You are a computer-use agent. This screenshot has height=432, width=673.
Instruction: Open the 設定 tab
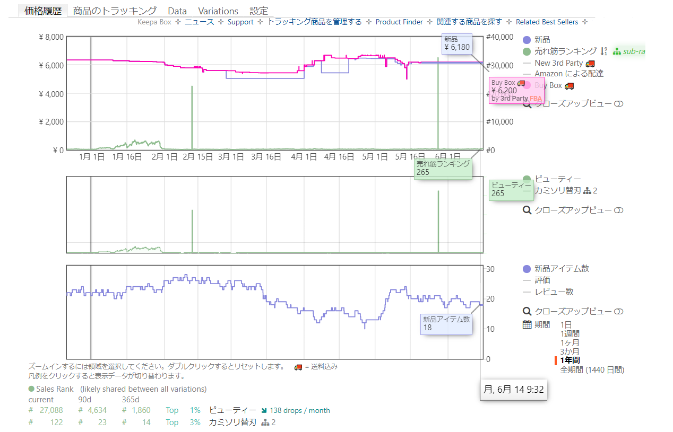coord(259,11)
